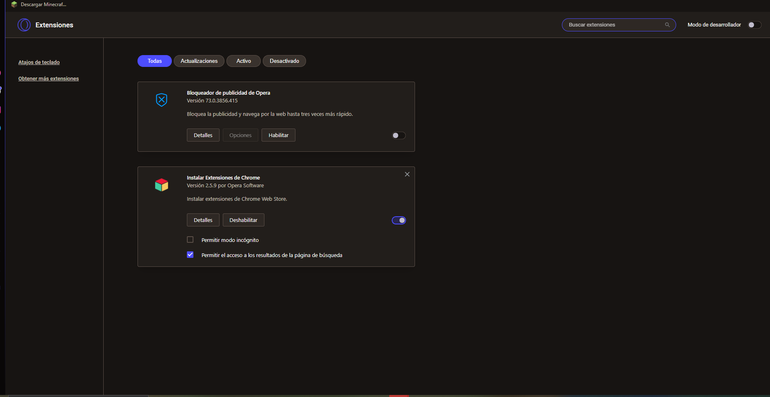The width and height of the screenshot is (770, 397).
Task: Check Permitir modo incógnito checkbox
Action: pyautogui.click(x=190, y=240)
